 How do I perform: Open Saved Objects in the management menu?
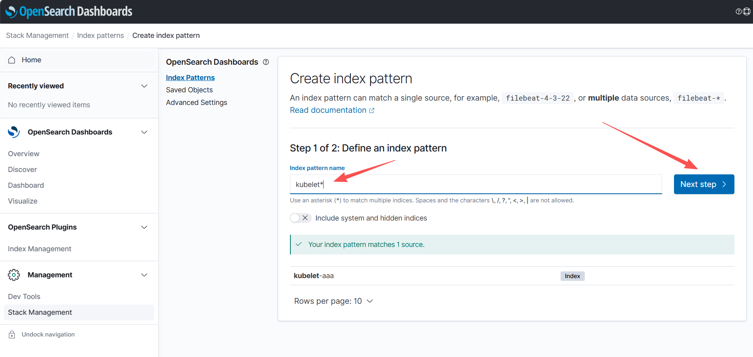tap(189, 90)
